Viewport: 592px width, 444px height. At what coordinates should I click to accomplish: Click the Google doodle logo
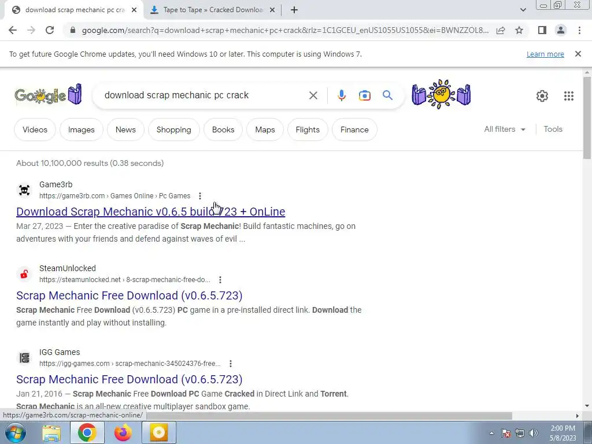(48, 94)
